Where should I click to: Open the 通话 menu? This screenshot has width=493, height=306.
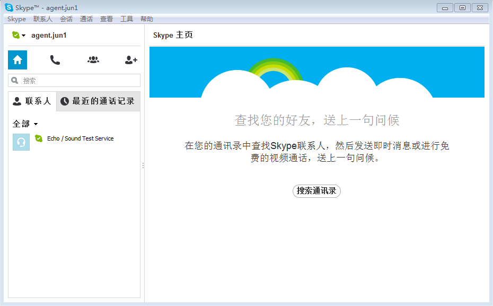(86, 19)
